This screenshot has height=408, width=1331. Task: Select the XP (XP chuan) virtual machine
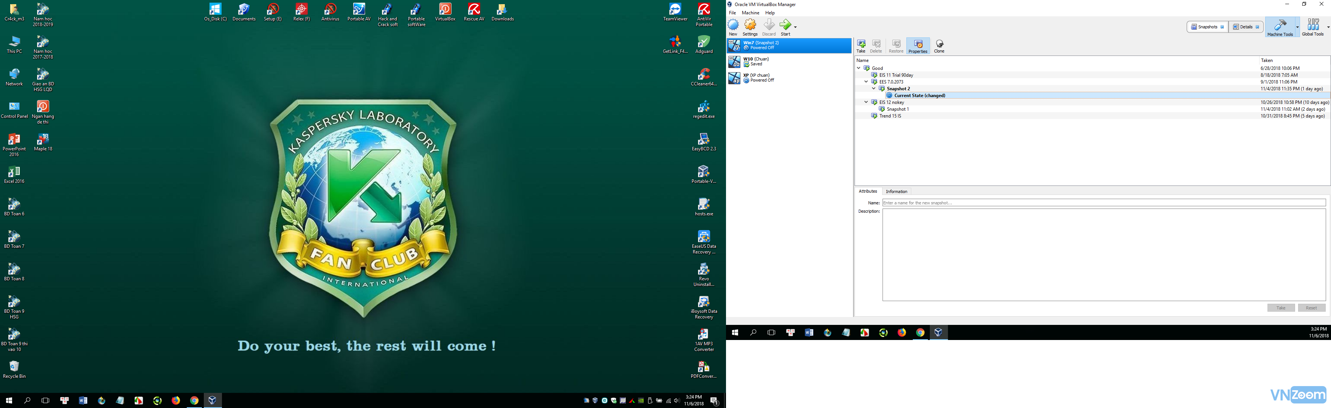click(x=789, y=78)
